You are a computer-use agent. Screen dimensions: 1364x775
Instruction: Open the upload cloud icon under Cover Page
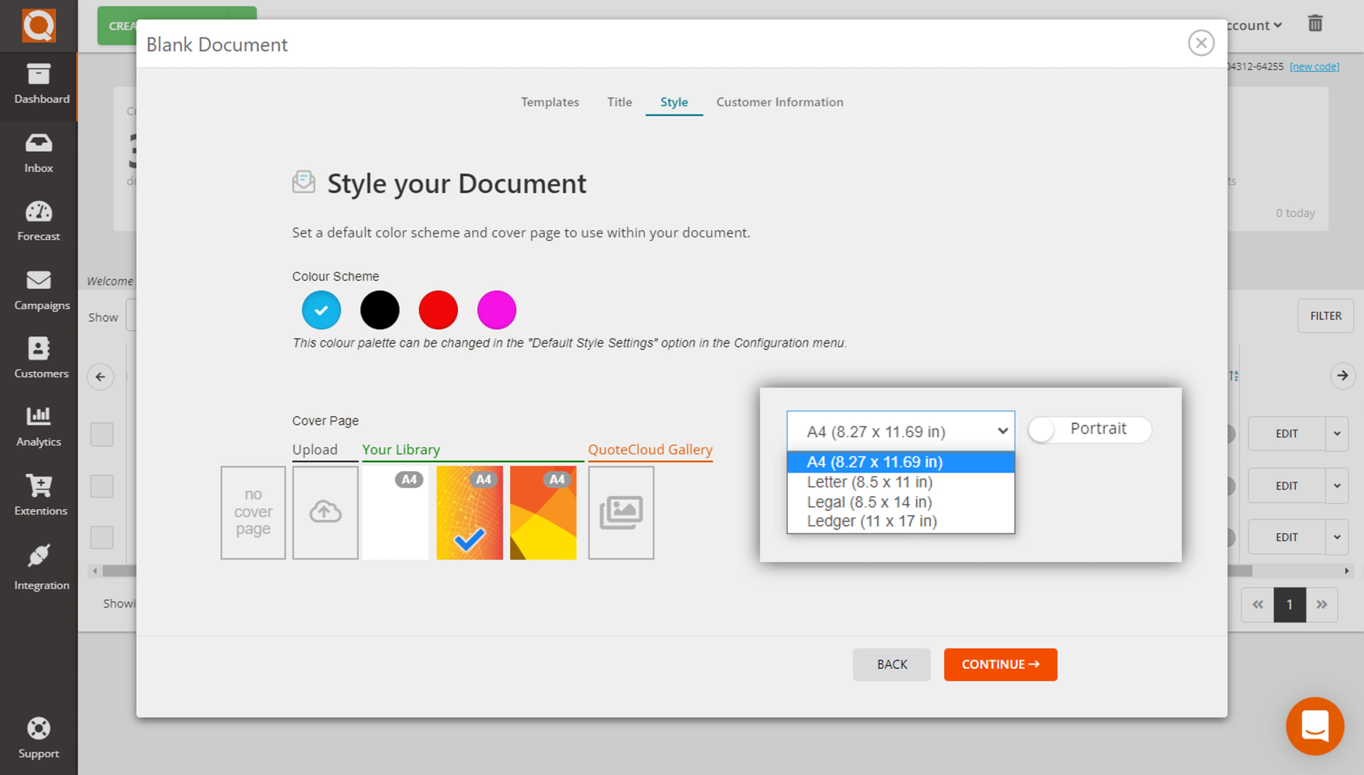tap(325, 511)
